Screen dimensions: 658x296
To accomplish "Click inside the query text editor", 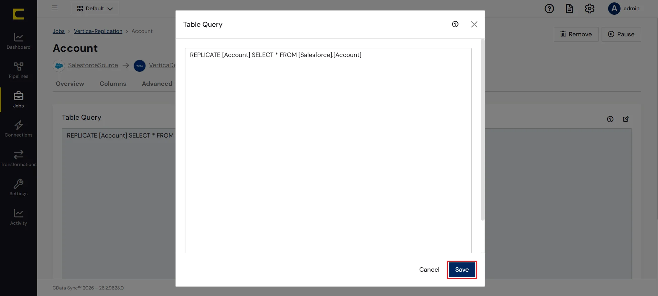I will pos(328,151).
